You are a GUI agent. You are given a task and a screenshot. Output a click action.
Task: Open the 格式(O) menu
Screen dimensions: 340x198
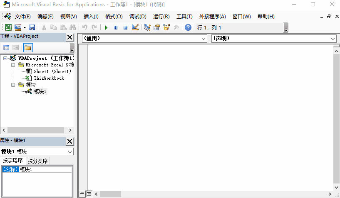pyautogui.click(x=114, y=17)
